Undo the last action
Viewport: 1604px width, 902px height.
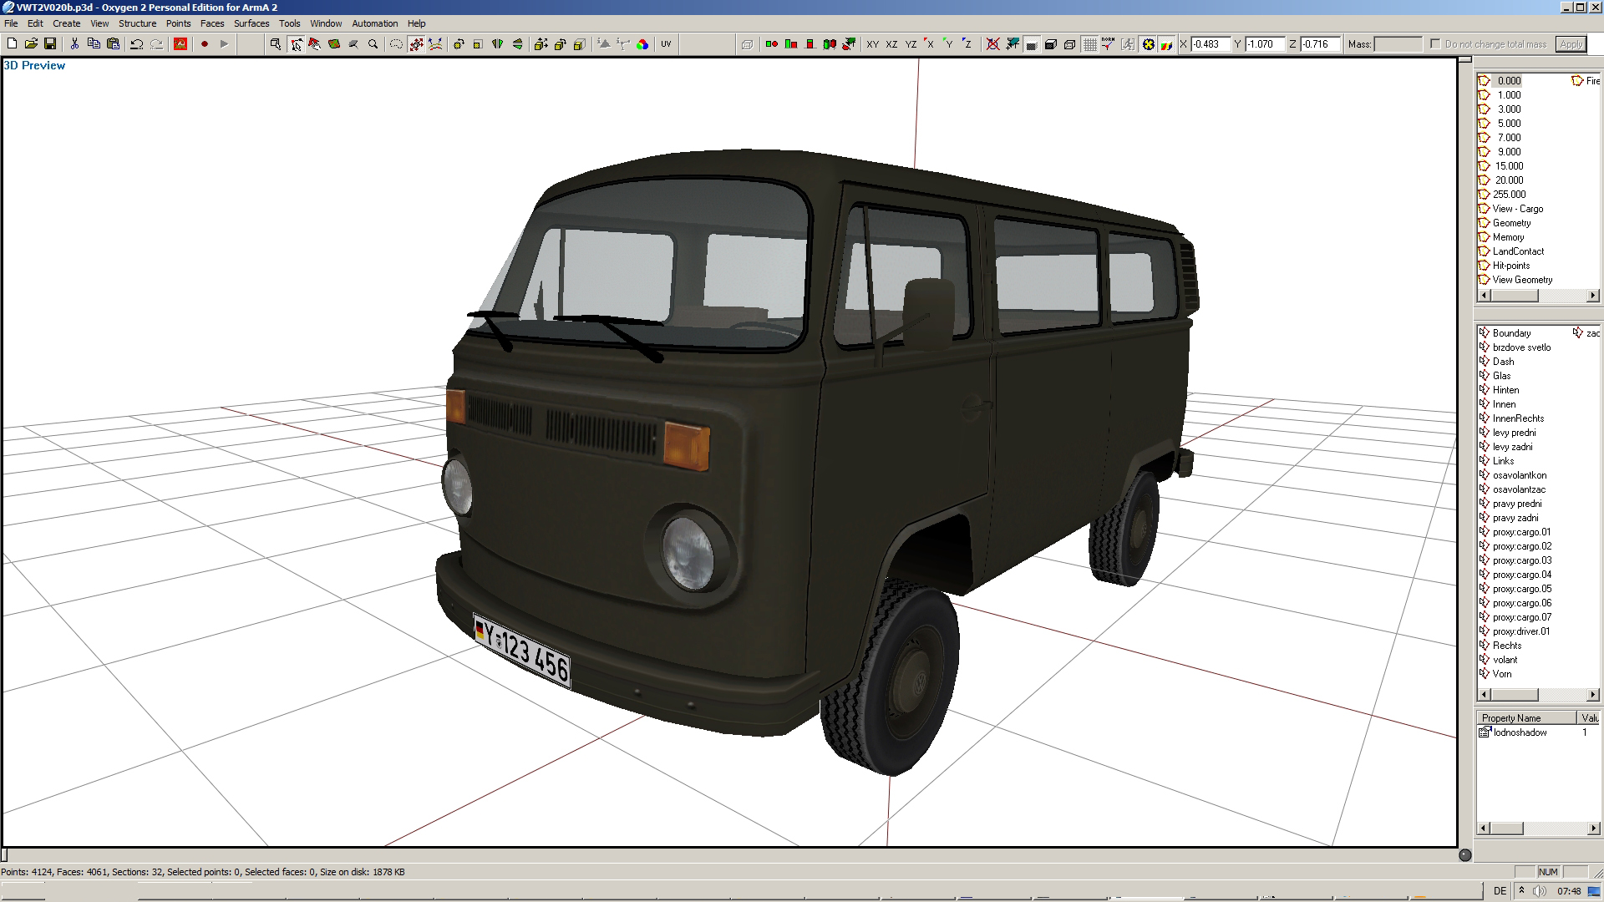click(137, 44)
